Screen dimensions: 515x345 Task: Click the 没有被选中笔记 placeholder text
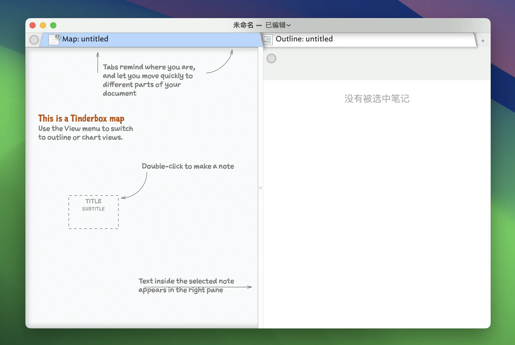377,99
